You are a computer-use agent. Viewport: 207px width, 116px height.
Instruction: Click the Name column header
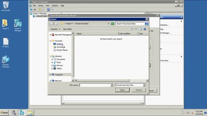coord(96,34)
